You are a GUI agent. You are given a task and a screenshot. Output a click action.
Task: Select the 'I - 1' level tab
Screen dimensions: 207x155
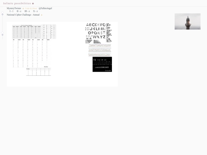point(11,11)
